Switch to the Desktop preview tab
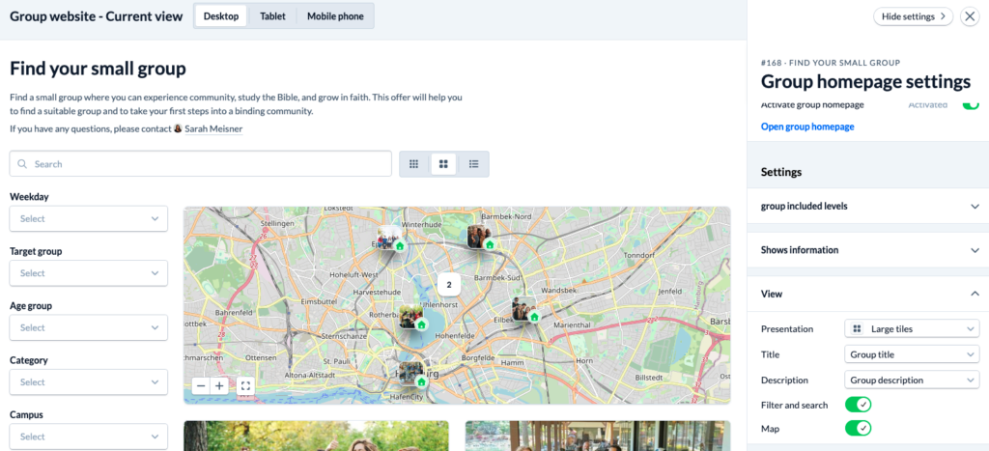The width and height of the screenshot is (989, 451). tap(221, 16)
